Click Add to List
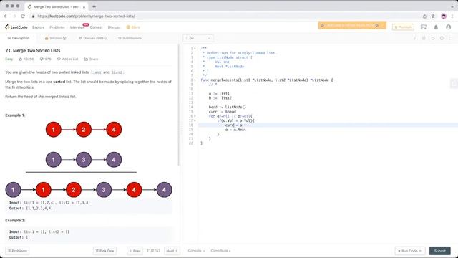458x258 pixels. 67,59
